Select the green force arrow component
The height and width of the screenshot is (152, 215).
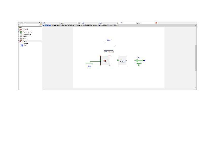140,60
